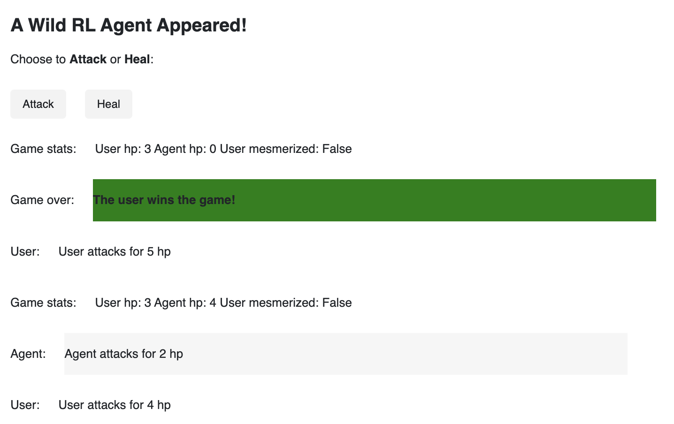Click the 'Agent hp: 4' stat text

pyautogui.click(x=185, y=303)
